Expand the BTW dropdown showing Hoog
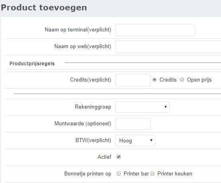221x183 pixels. pyautogui.click(x=135, y=140)
